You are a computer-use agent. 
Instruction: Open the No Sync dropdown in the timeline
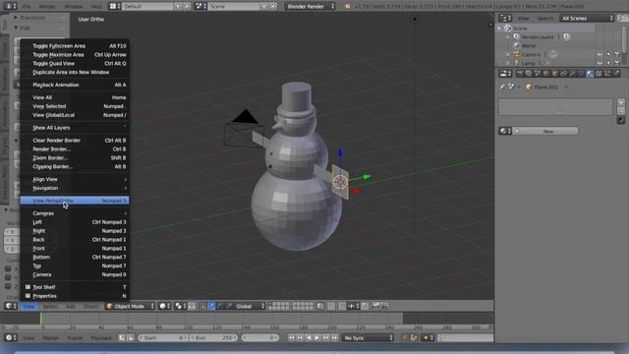coord(368,338)
